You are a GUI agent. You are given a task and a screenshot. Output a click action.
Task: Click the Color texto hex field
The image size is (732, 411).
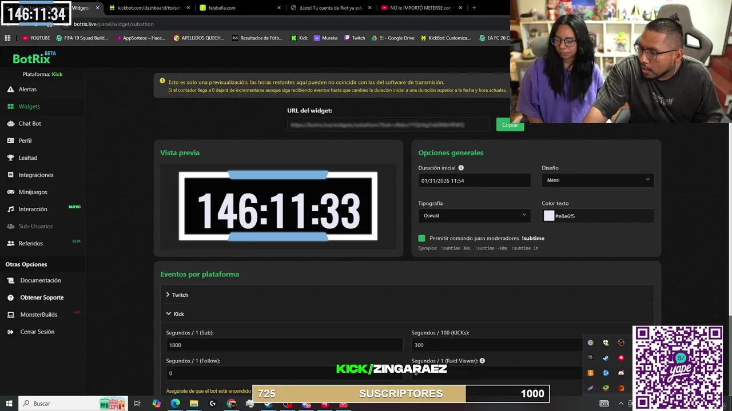pos(603,216)
